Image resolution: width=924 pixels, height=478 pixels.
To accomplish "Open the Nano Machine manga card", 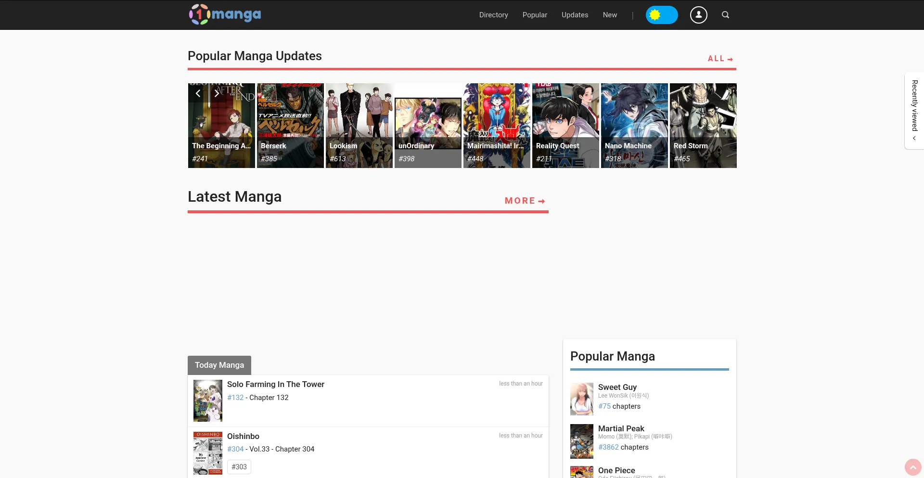I will (634, 126).
